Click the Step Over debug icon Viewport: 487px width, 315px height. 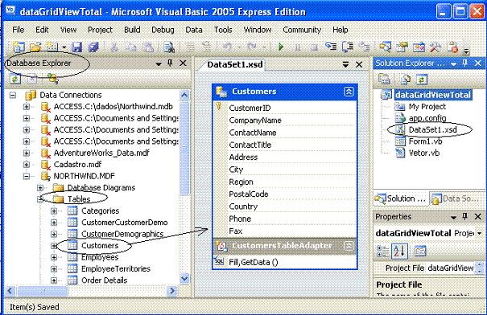348,47
